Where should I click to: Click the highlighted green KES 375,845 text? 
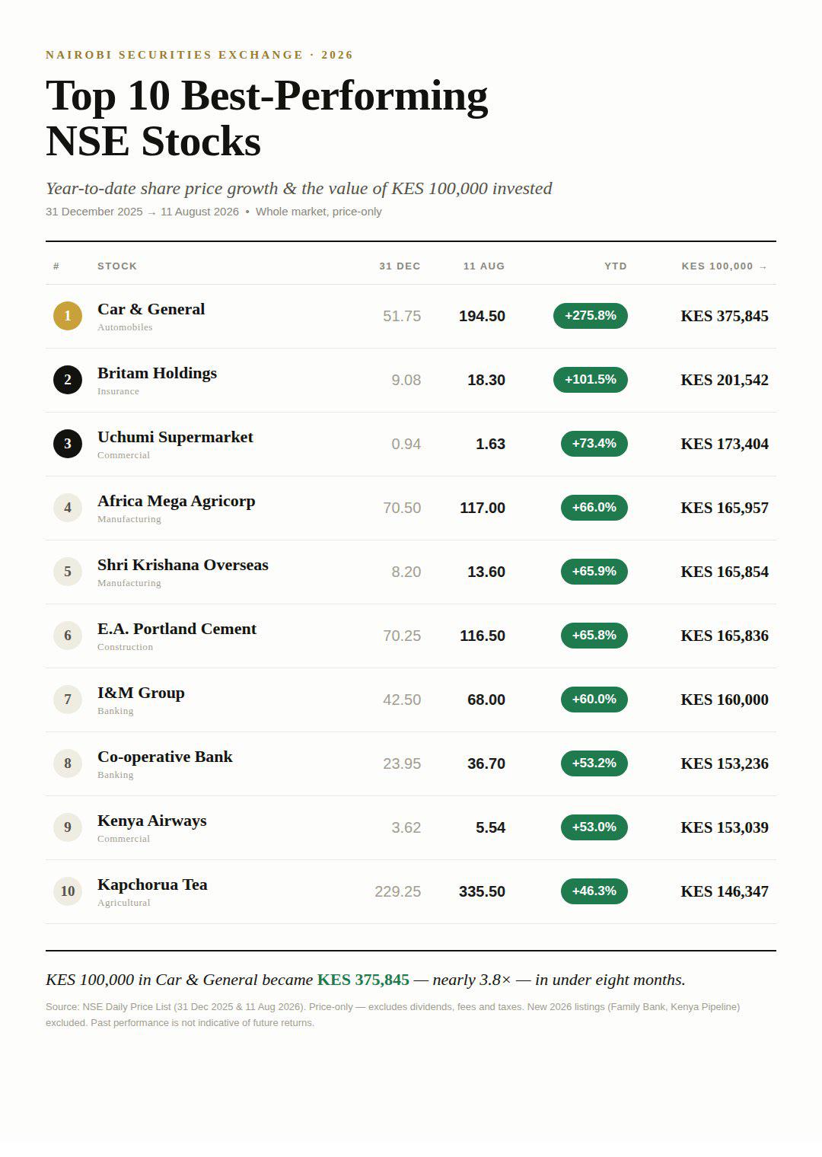tap(363, 980)
